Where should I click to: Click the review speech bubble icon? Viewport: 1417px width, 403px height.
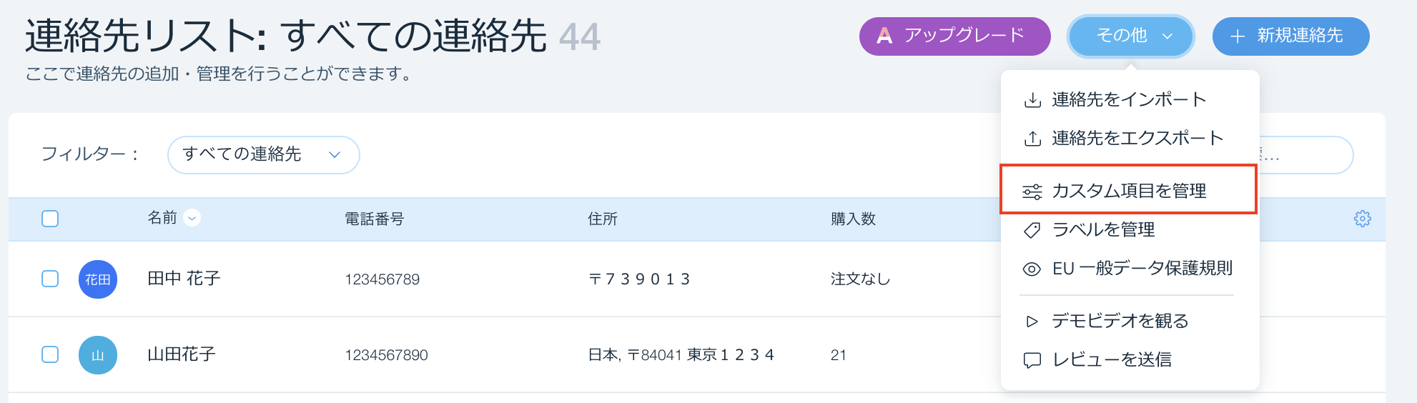1032,360
